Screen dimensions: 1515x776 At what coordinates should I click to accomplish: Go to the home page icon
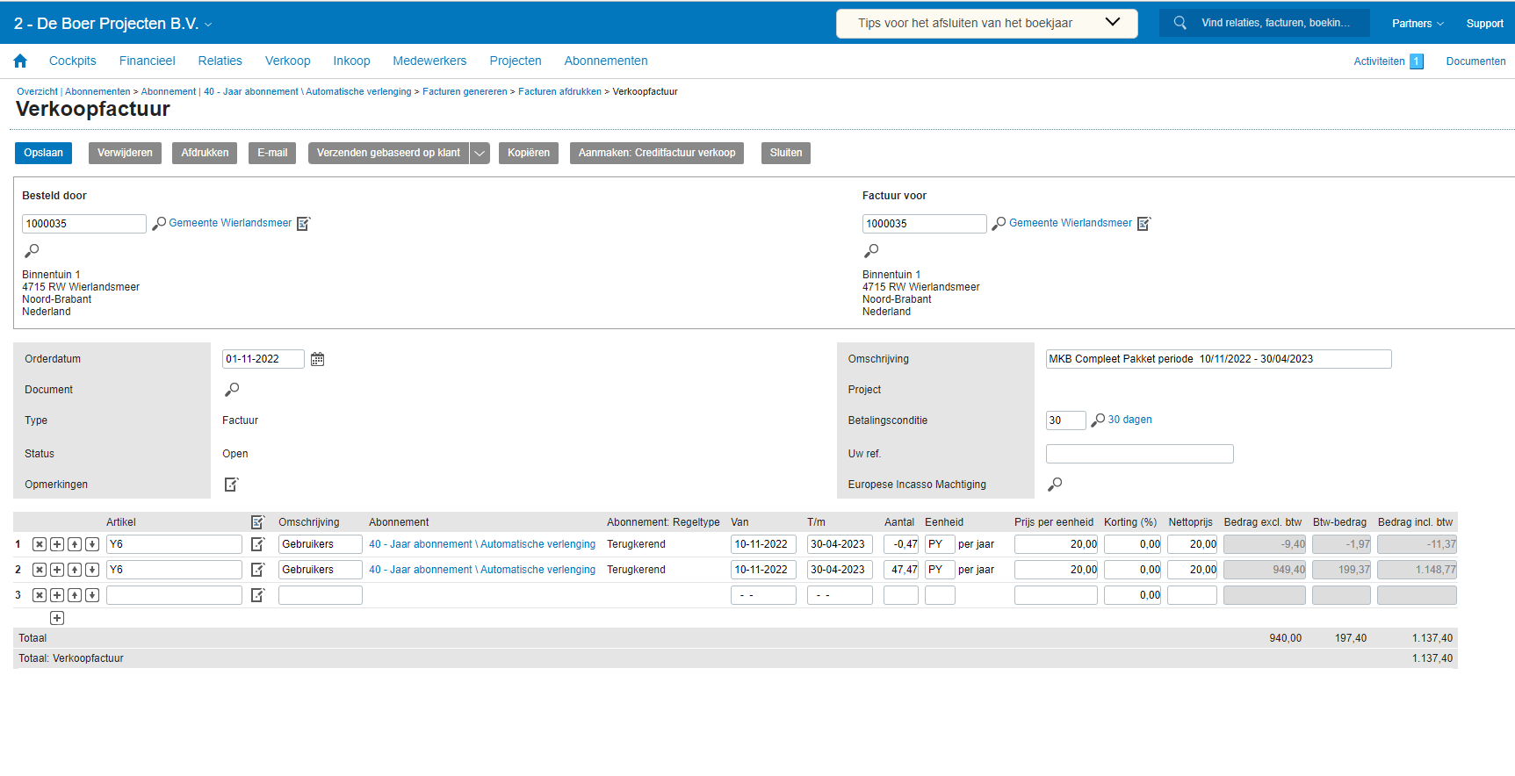[x=20, y=61]
